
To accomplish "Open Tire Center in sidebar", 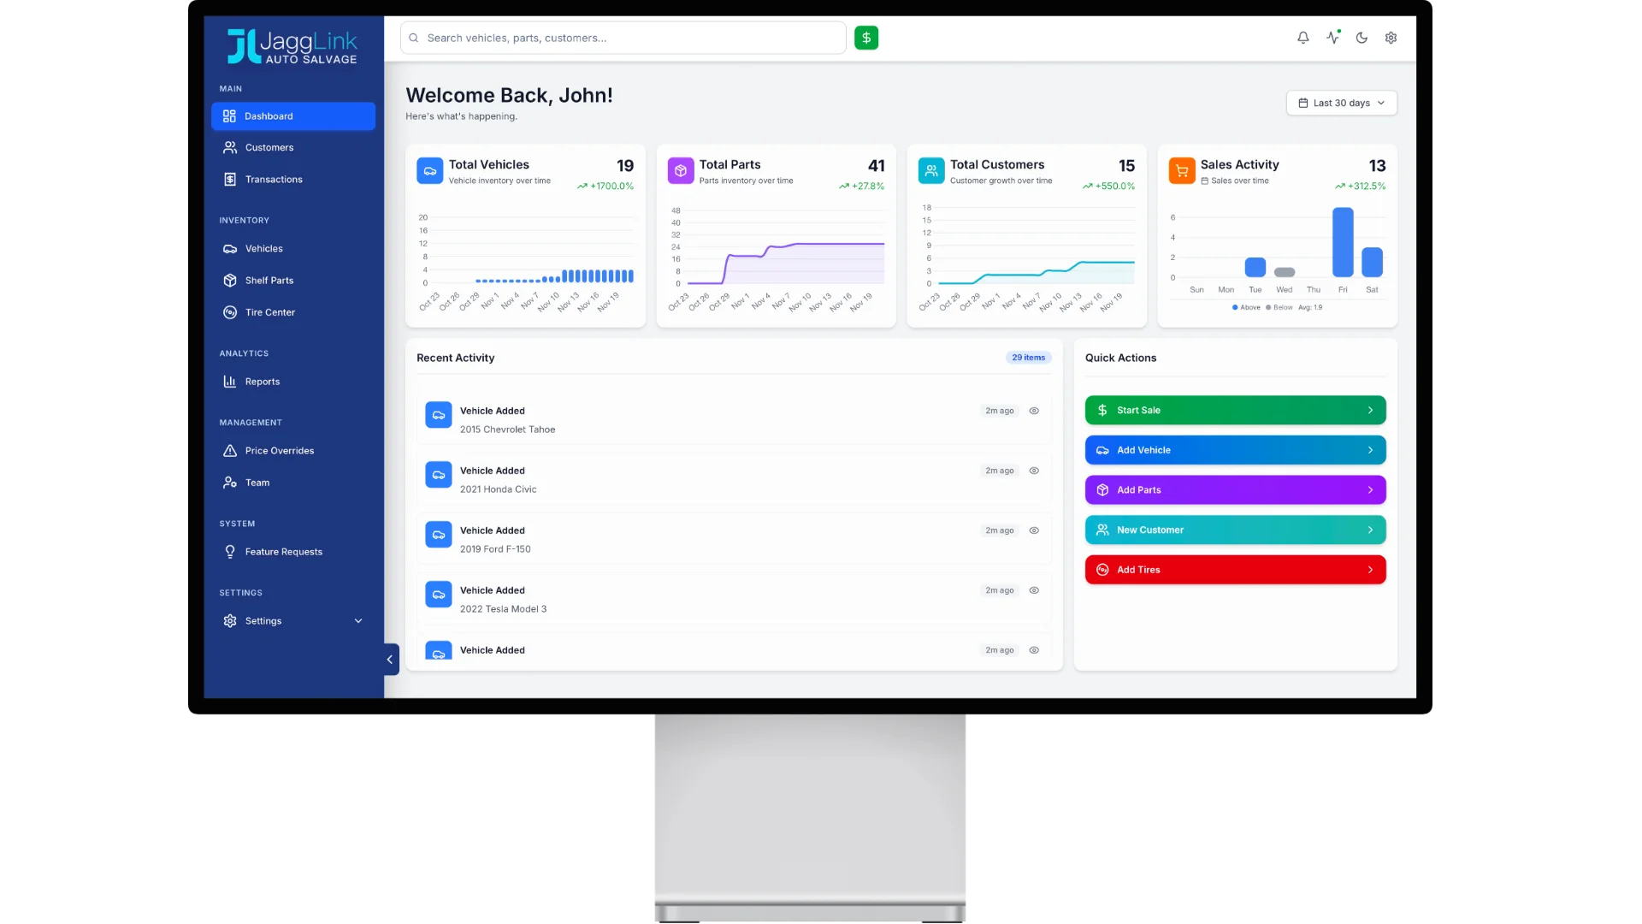I will [x=269, y=312].
